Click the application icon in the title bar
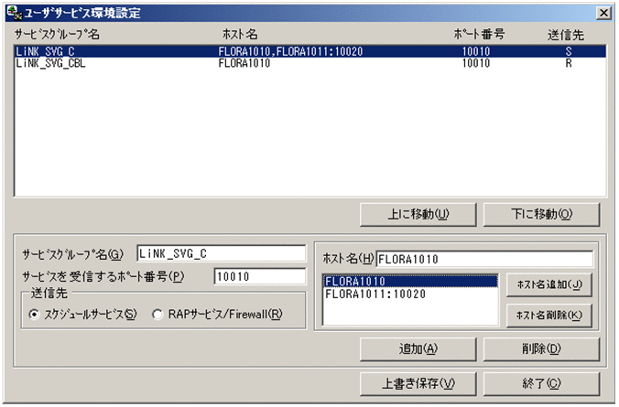 click(15, 13)
